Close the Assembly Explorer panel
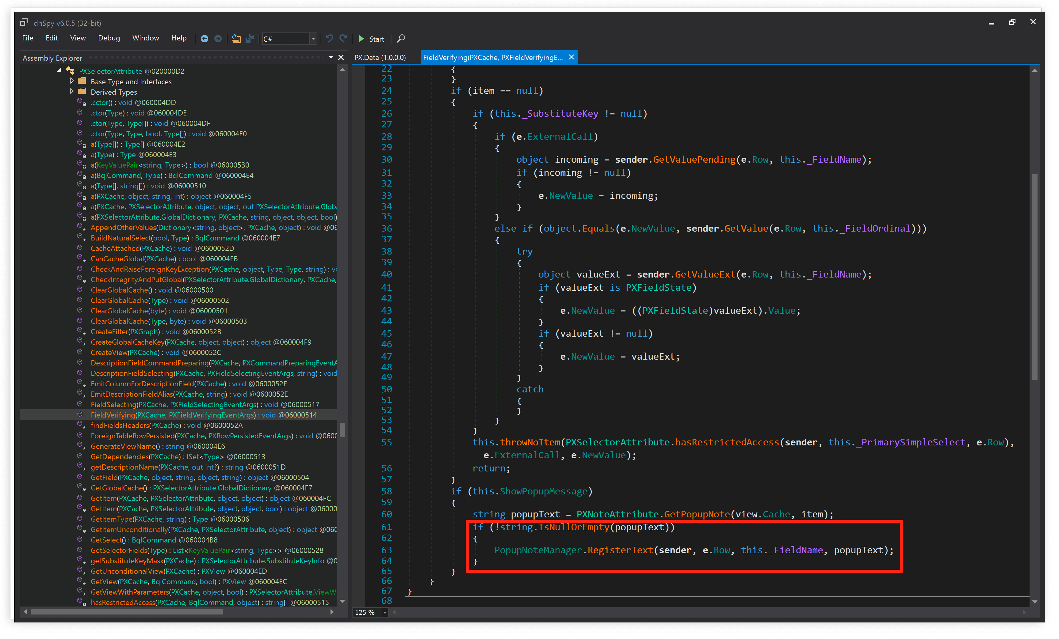Screen dimensions: 1059x639 tap(341, 57)
